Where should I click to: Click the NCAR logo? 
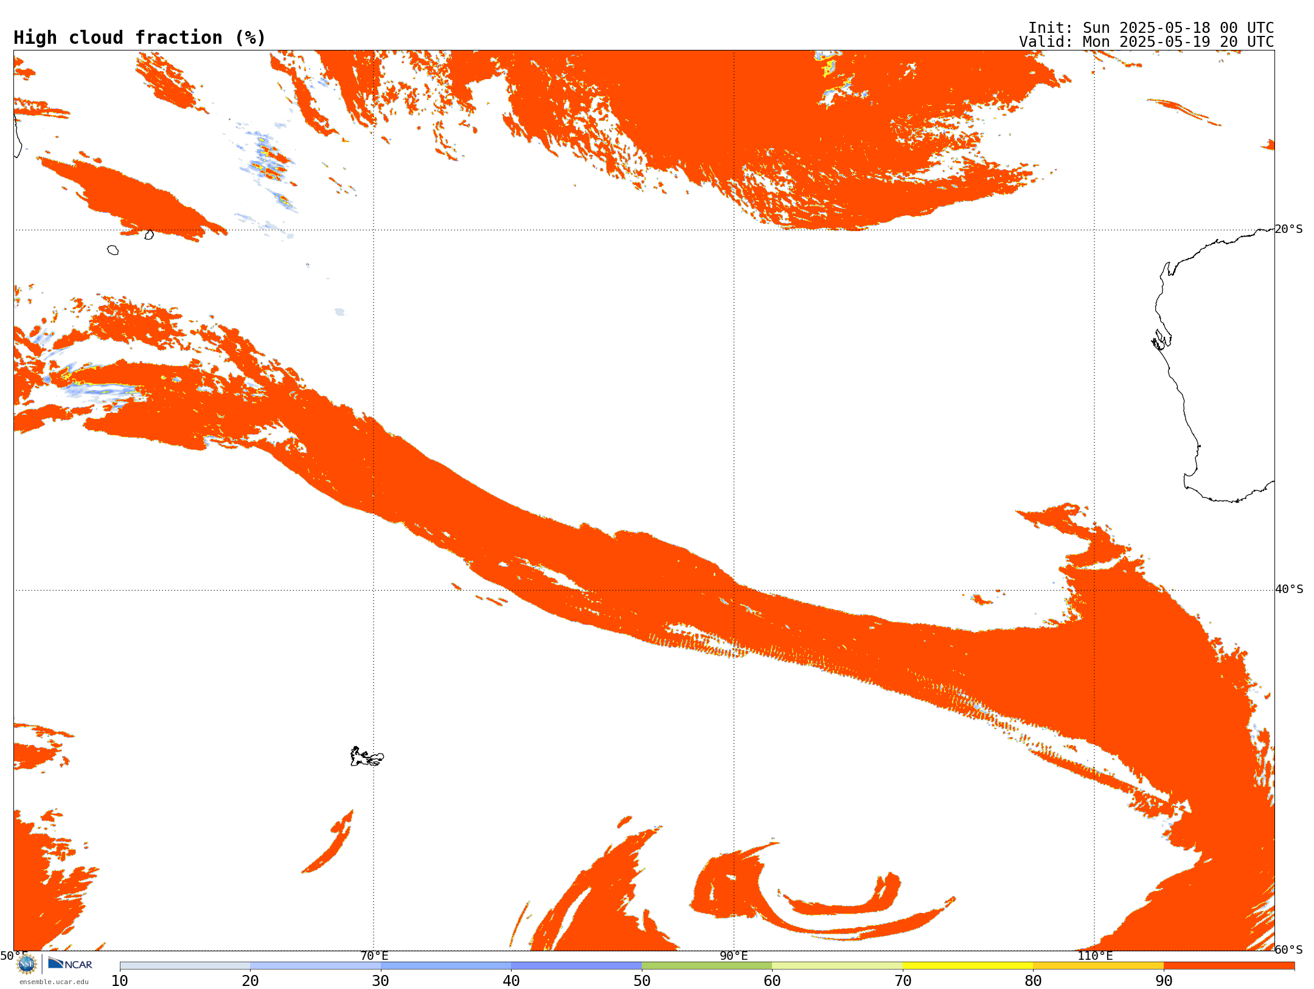pos(70,963)
